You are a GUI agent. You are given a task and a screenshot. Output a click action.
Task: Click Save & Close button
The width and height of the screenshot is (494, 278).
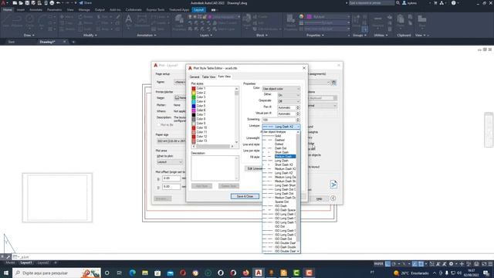[x=245, y=196]
